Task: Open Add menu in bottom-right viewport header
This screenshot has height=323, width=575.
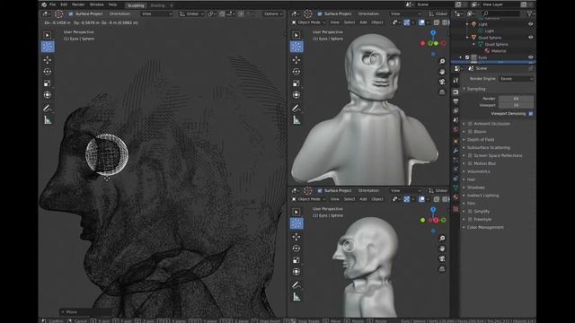Action: click(363, 199)
